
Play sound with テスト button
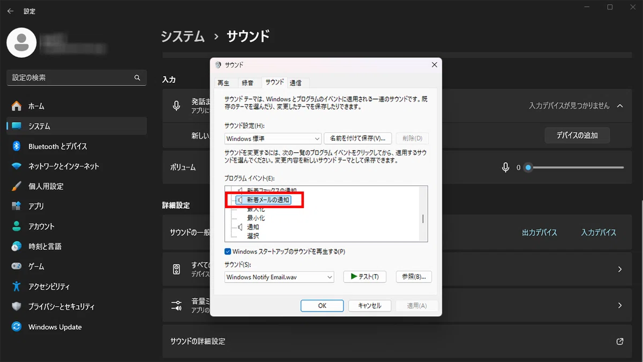364,277
